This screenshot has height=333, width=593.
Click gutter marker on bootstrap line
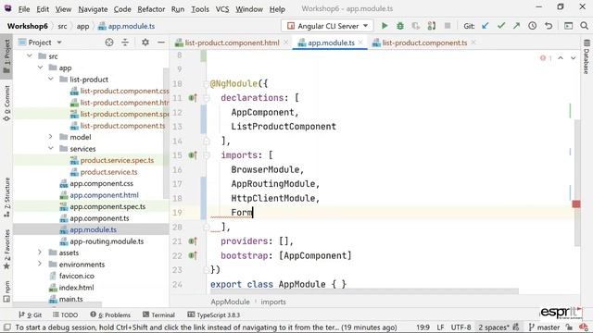pos(193,255)
